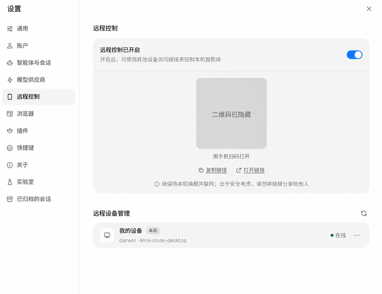This screenshot has height=294, width=382.
Task: Click the info icon before the 请保持本机唤醒 notice
Action: pos(157,184)
